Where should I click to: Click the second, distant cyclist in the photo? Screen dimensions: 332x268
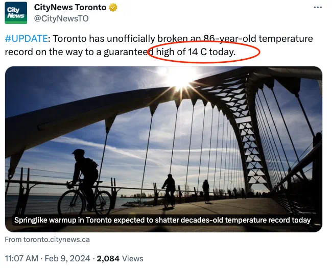pyautogui.click(x=169, y=190)
